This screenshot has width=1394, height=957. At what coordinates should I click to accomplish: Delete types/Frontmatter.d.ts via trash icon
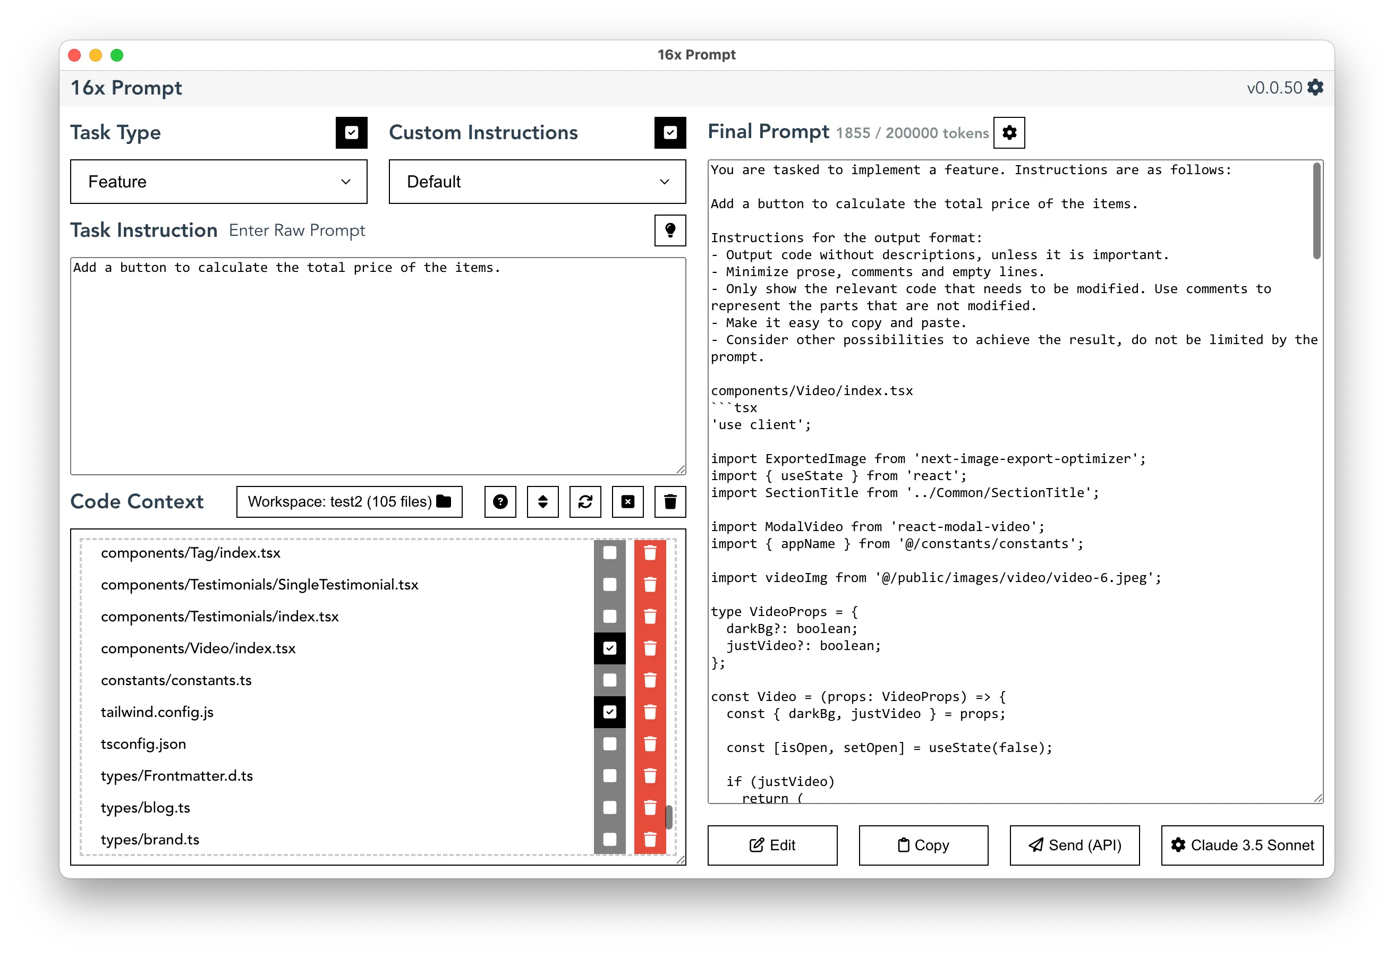pos(650,775)
